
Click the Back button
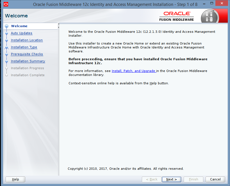pyautogui.click(x=152, y=179)
